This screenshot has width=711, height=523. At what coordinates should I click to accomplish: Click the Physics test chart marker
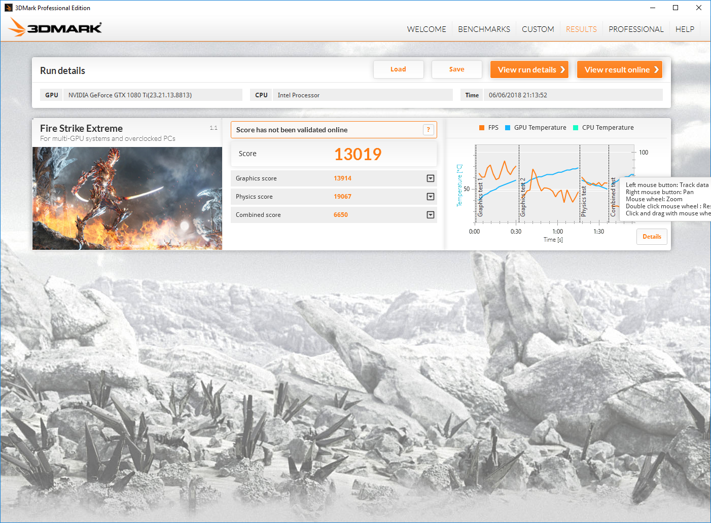click(x=584, y=201)
